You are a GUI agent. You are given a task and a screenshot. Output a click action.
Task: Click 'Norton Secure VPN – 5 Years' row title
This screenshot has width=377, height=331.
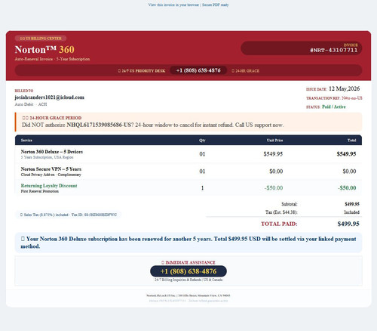[x=51, y=169]
